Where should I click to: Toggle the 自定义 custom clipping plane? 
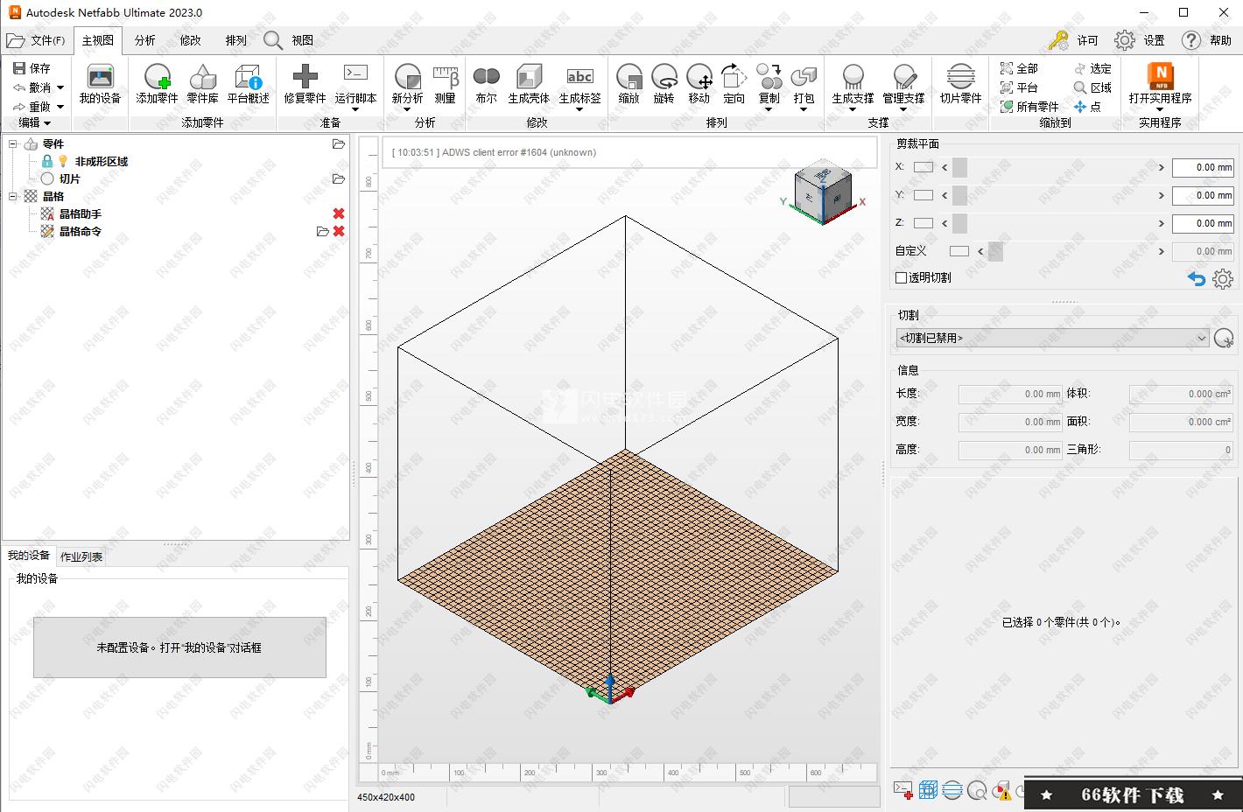959,251
